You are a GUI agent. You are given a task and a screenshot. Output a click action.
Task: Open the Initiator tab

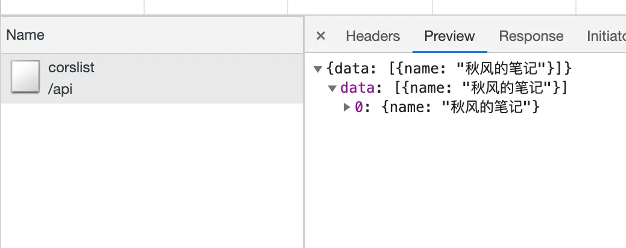(x=606, y=36)
